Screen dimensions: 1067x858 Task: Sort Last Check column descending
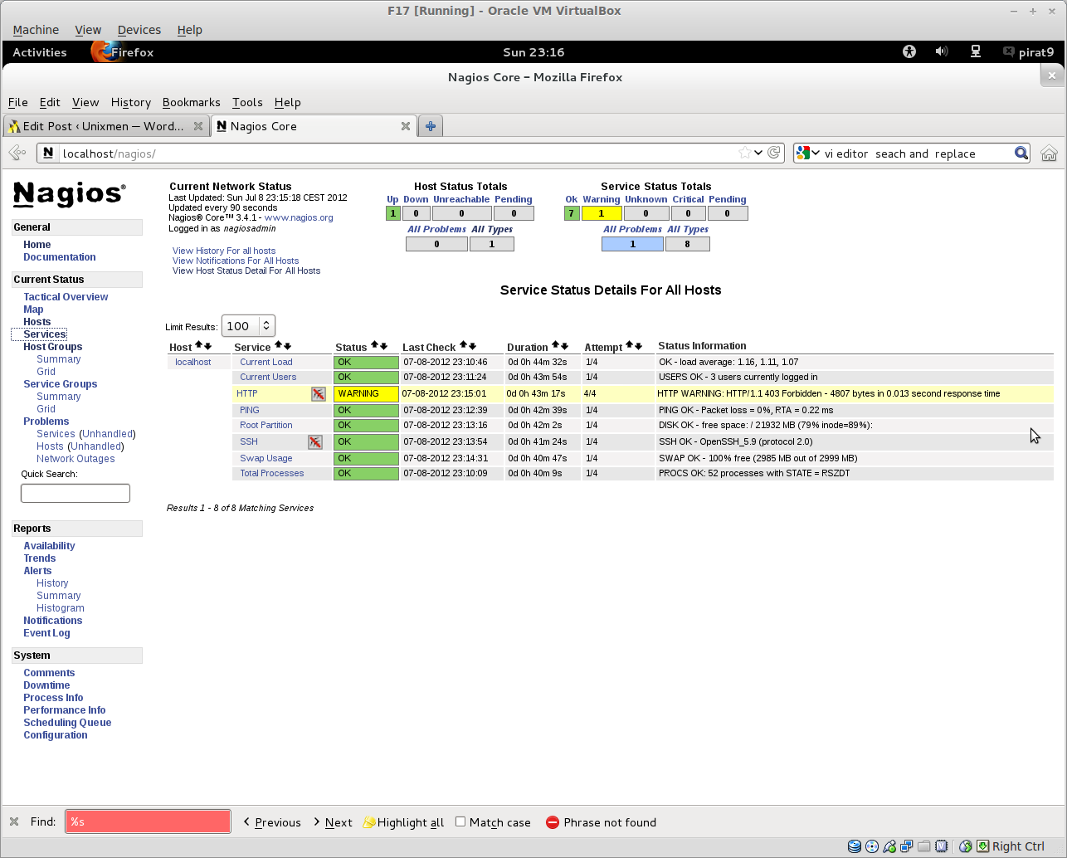tap(472, 346)
